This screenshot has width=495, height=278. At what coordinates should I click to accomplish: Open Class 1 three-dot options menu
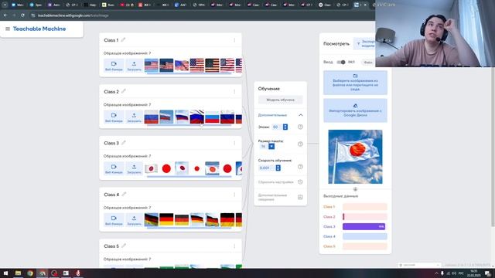(x=234, y=40)
